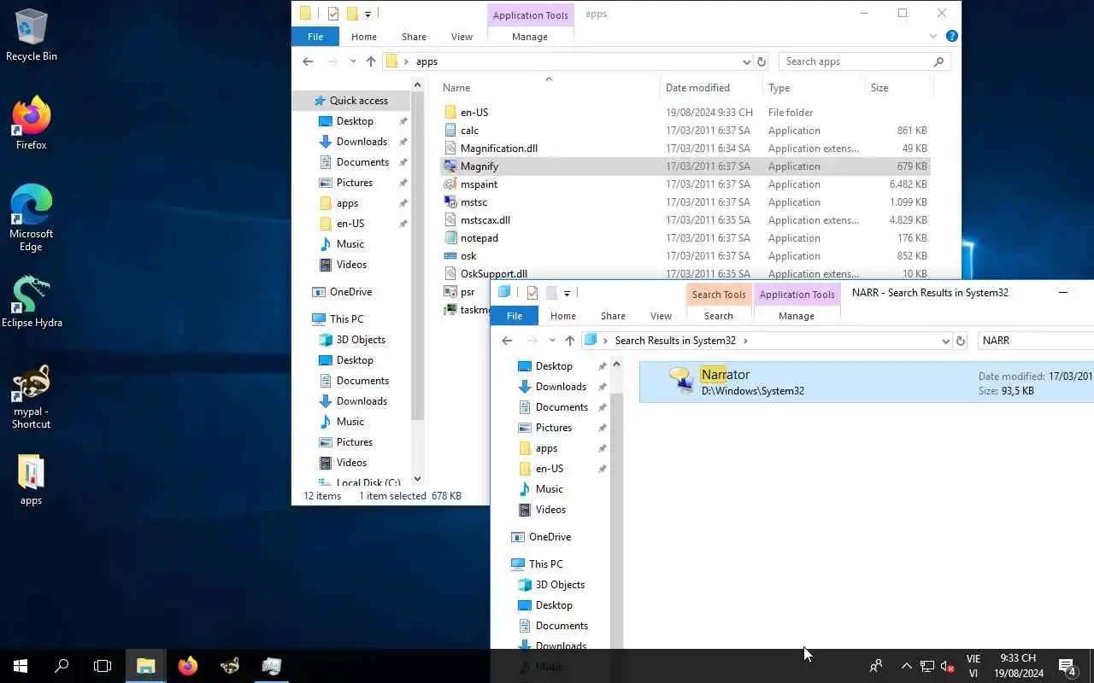Select the en-US folder in file list
Screen dimensions: 1094x683
coord(473,113)
